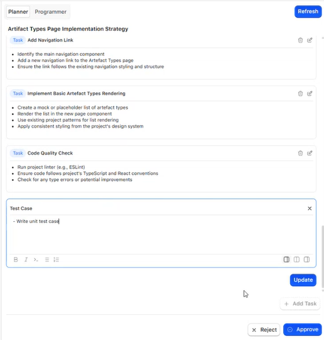The height and width of the screenshot is (340, 324).
Task: Insert code block in editor
Action: (x=36, y=260)
